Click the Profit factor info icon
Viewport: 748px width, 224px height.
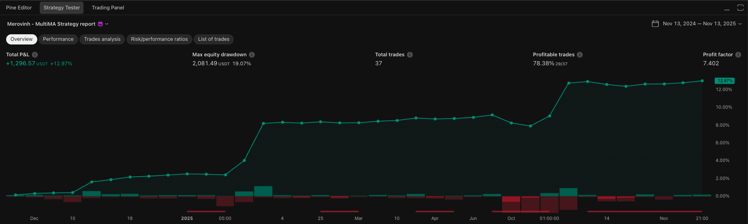738,55
